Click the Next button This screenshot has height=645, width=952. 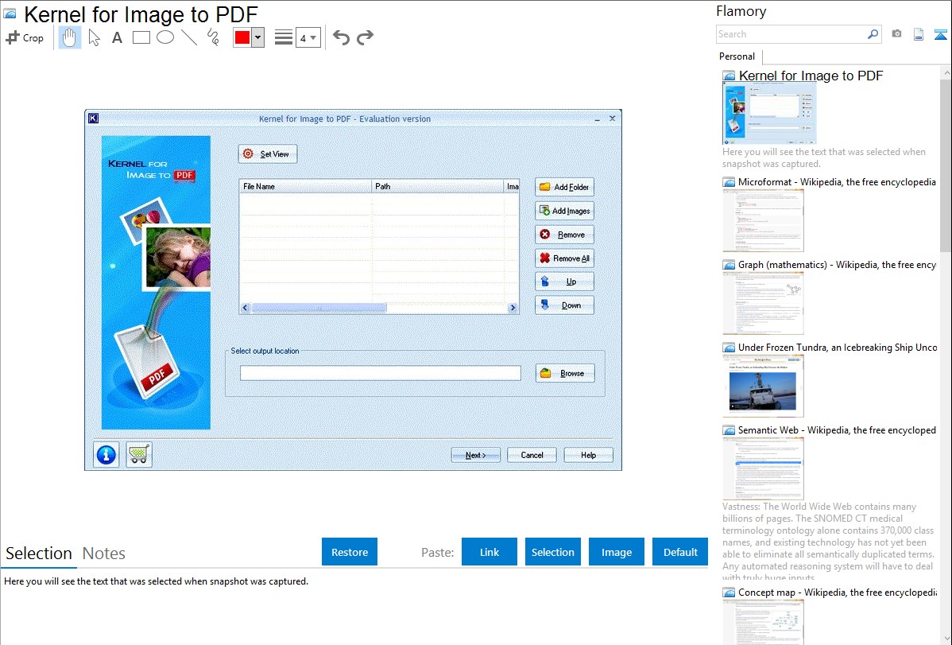click(475, 455)
